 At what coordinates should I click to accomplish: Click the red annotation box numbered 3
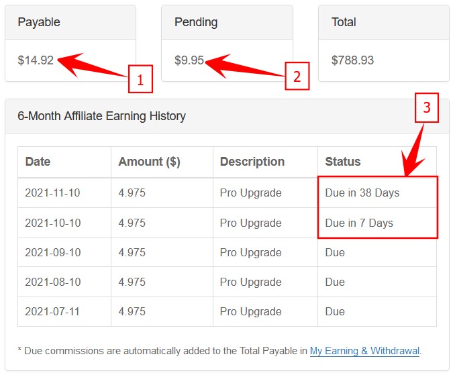pyautogui.click(x=427, y=107)
